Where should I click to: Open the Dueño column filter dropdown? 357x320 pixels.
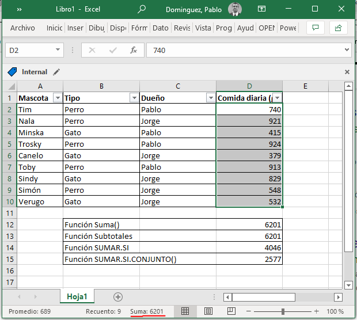(211, 98)
